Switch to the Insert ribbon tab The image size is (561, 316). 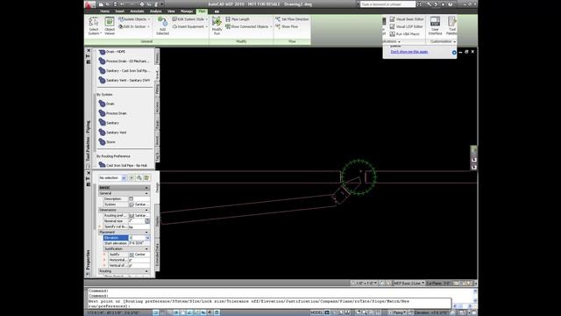click(119, 11)
